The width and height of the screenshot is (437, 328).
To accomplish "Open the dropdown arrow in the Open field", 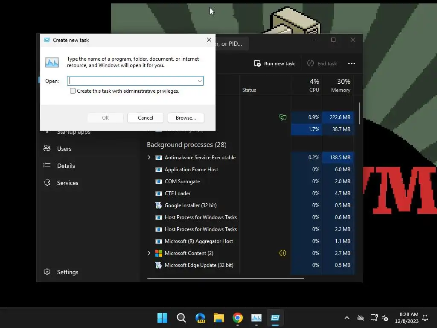I will 200,81.
